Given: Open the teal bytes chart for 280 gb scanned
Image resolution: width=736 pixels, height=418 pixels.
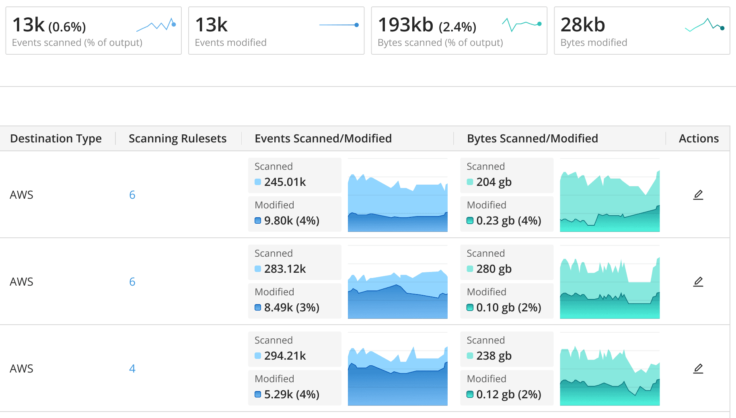Looking at the screenshot, I should (609, 282).
